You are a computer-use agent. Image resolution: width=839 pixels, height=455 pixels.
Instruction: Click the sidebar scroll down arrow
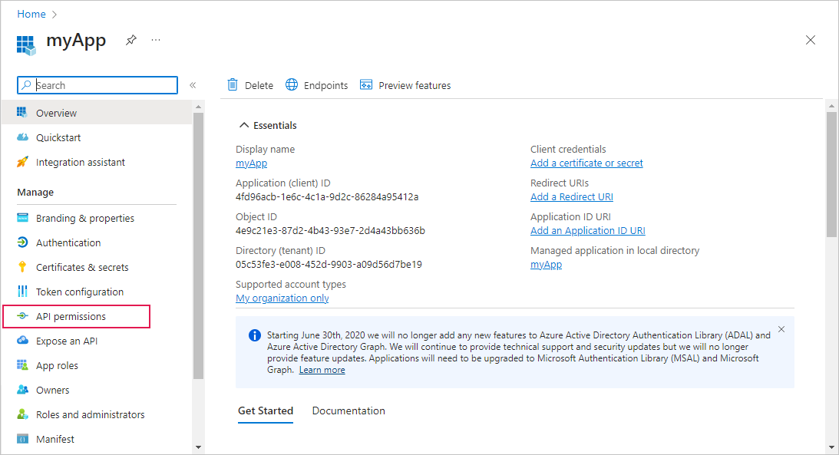point(199,447)
